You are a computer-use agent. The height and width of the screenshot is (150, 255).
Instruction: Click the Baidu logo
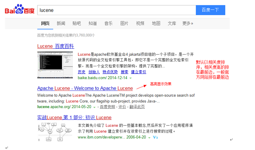click(x=20, y=9)
